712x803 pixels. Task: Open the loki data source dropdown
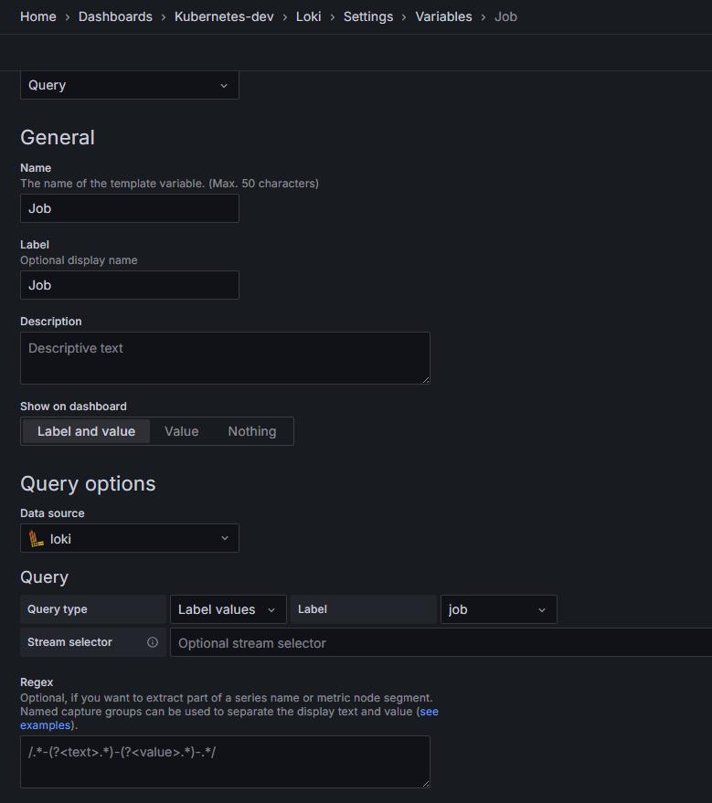pyautogui.click(x=130, y=538)
